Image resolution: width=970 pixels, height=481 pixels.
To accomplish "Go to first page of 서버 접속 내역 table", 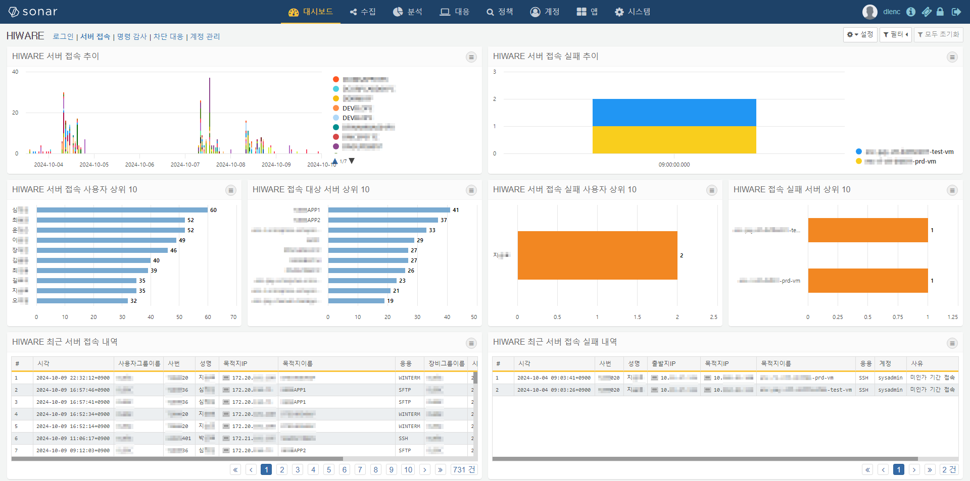I will tap(235, 469).
